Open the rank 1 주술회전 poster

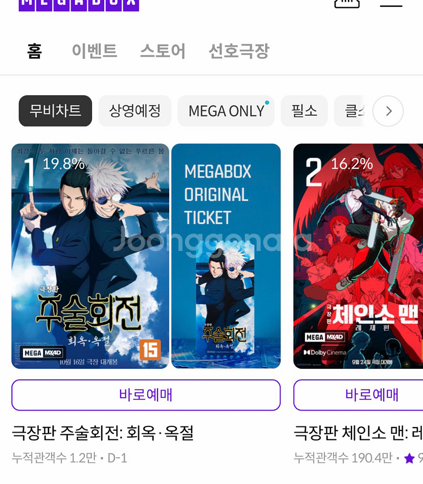[90, 256]
